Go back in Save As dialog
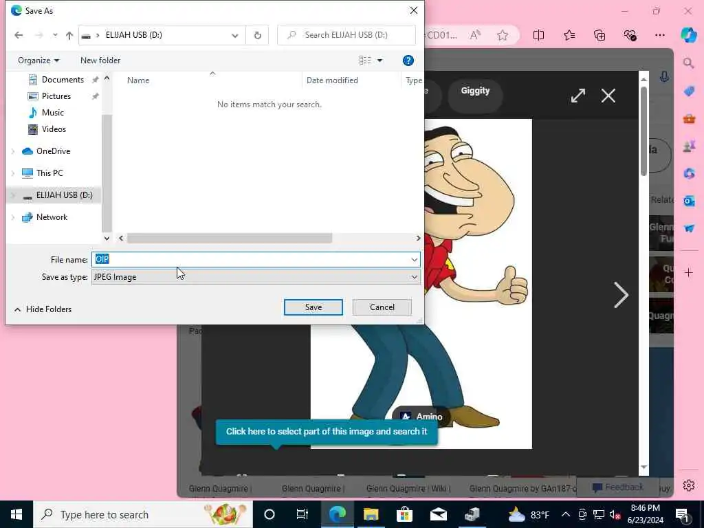704x528 pixels. coord(19,35)
